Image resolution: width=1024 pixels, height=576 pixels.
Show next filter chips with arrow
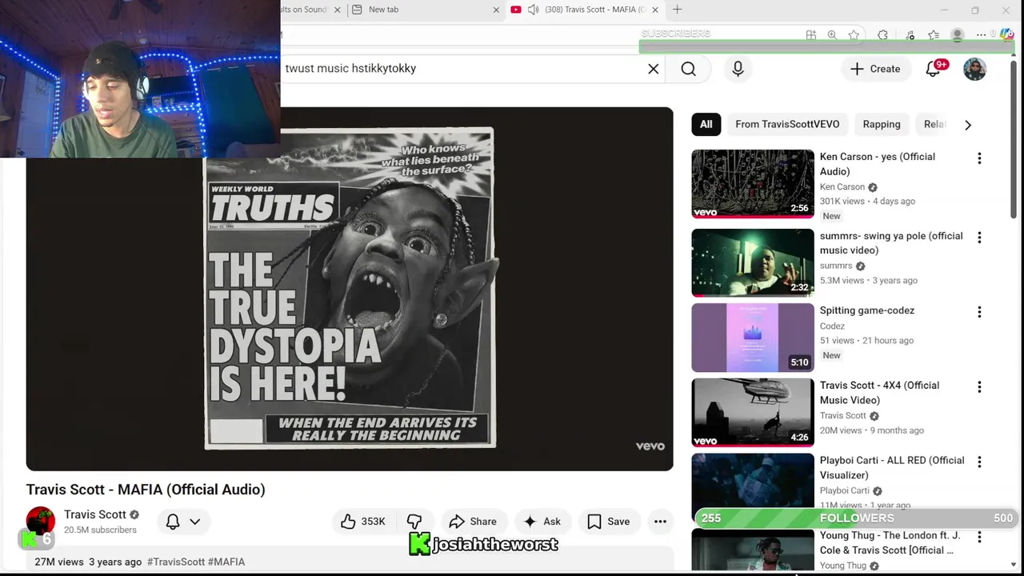pos(968,125)
